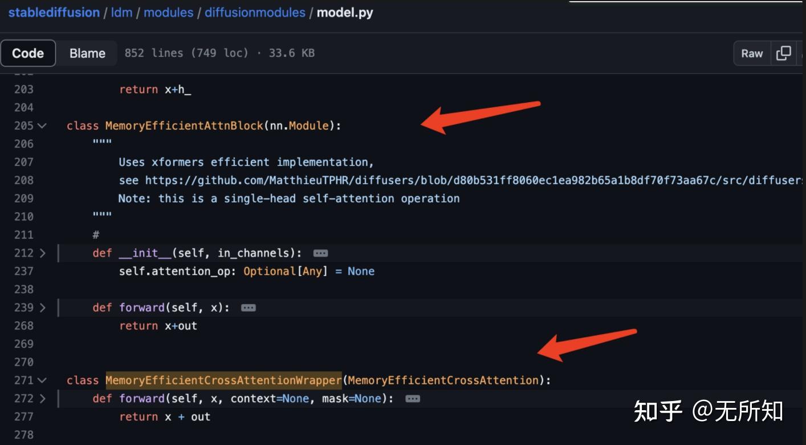Image resolution: width=806 pixels, height=445 pixels.
Task: Click the ellipsis after __init__ definition
Action: tap(321, 253)
